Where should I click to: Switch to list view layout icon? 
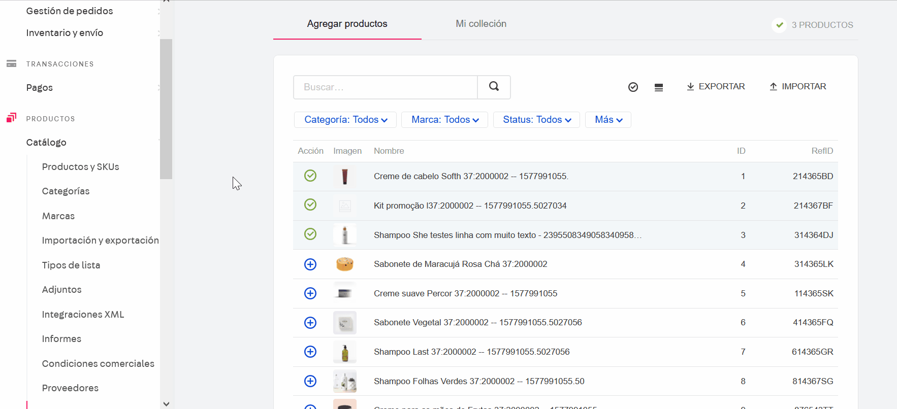pyautogui.click(x=659, y=87)
